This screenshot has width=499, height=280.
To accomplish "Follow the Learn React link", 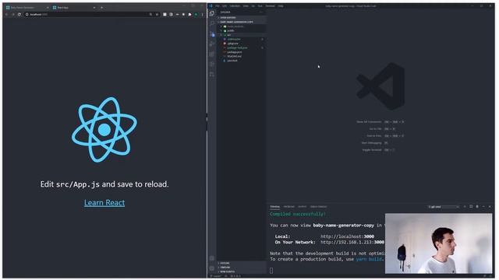I will [x=104, y=202].
